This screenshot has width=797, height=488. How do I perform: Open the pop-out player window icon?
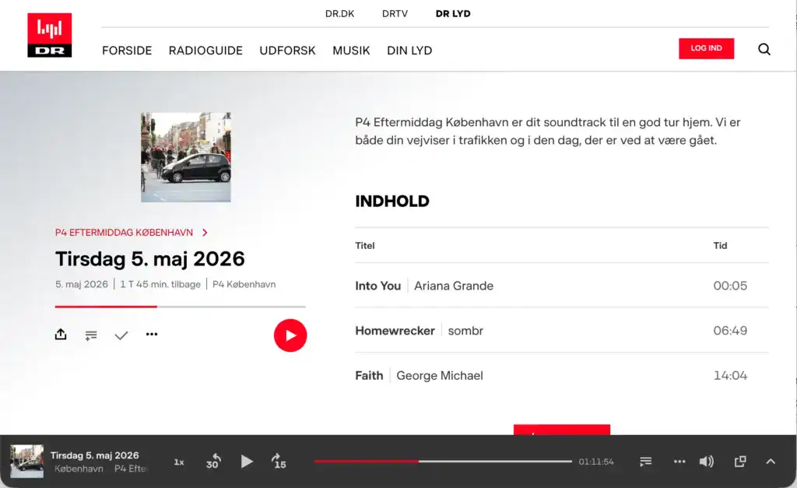[740, 462]
